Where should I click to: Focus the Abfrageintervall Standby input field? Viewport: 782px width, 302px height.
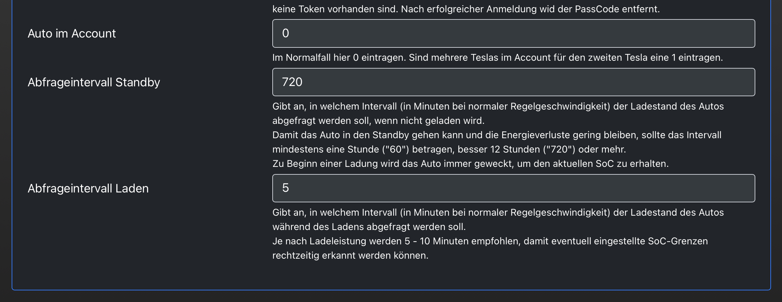513,82
